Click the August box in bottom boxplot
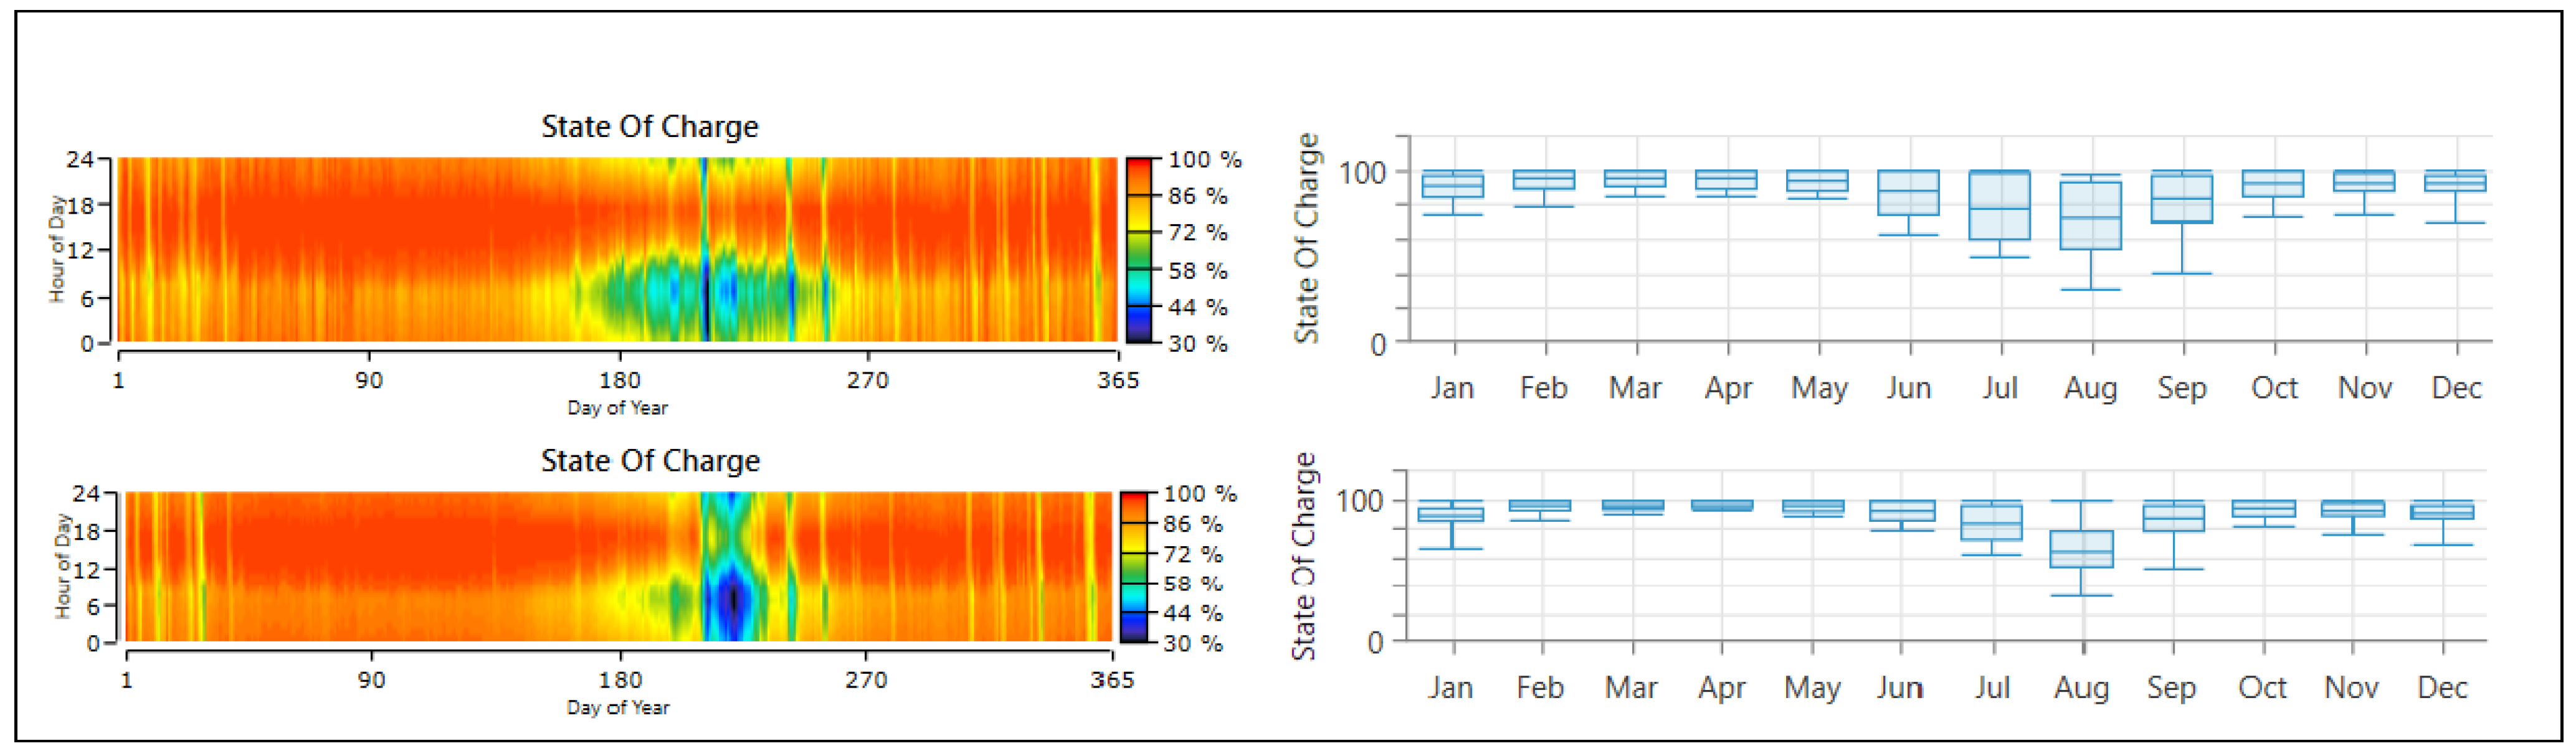 pos(2081,549)
